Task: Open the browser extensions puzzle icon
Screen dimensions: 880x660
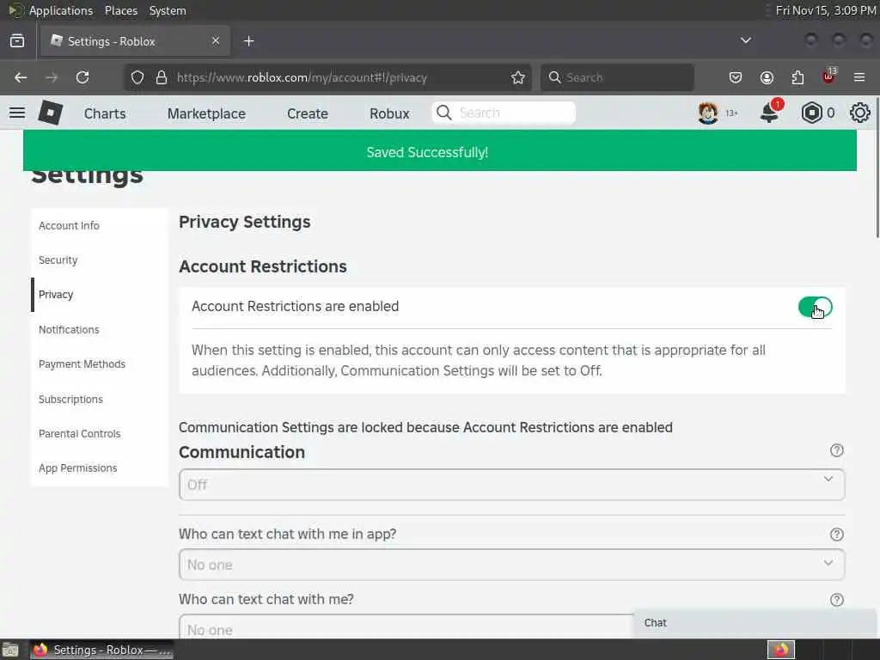Action: click(x=797, y=77)
